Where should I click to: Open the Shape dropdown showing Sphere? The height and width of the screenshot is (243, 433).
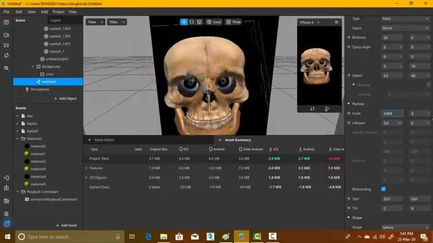[x=405, y=227]
